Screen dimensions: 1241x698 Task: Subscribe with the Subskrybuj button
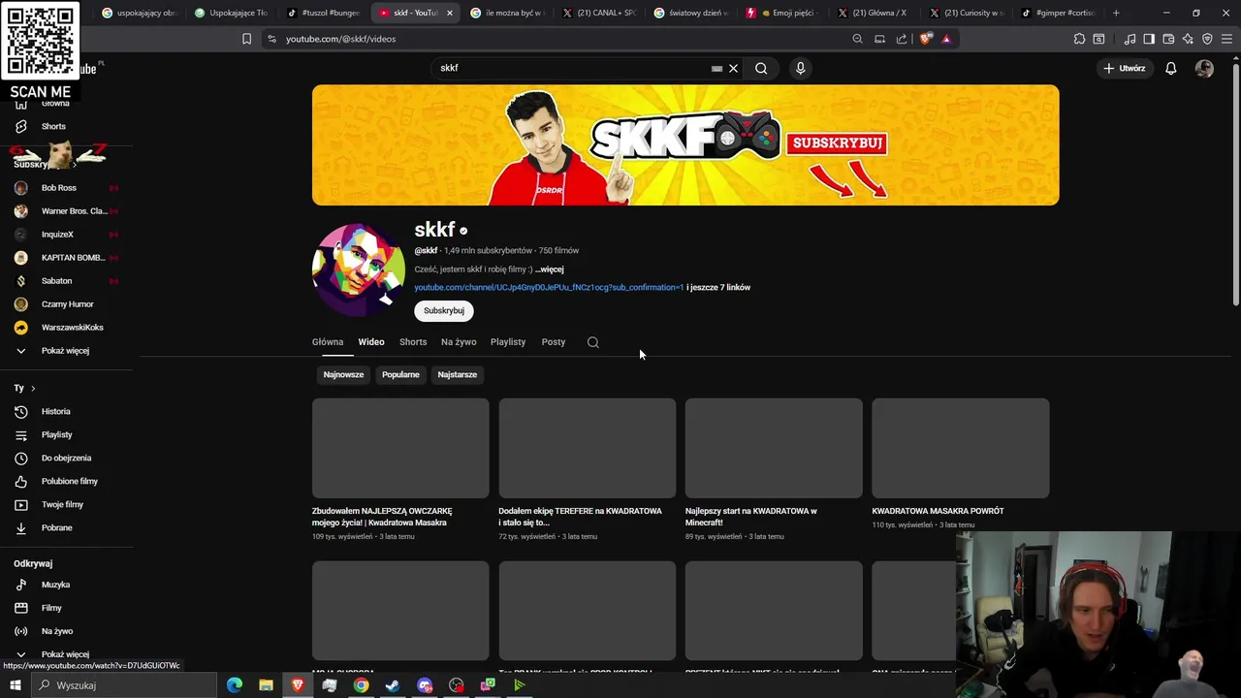444,310
